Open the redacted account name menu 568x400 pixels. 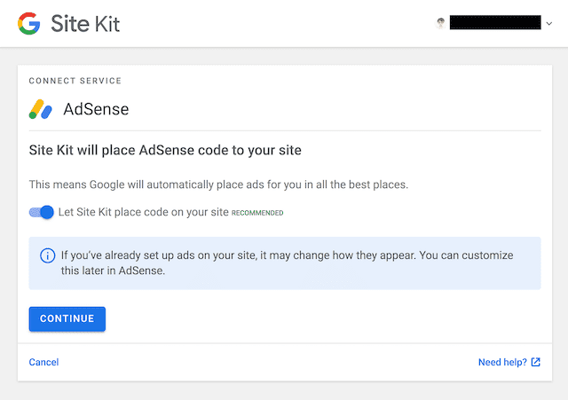(x=494, y=23)
